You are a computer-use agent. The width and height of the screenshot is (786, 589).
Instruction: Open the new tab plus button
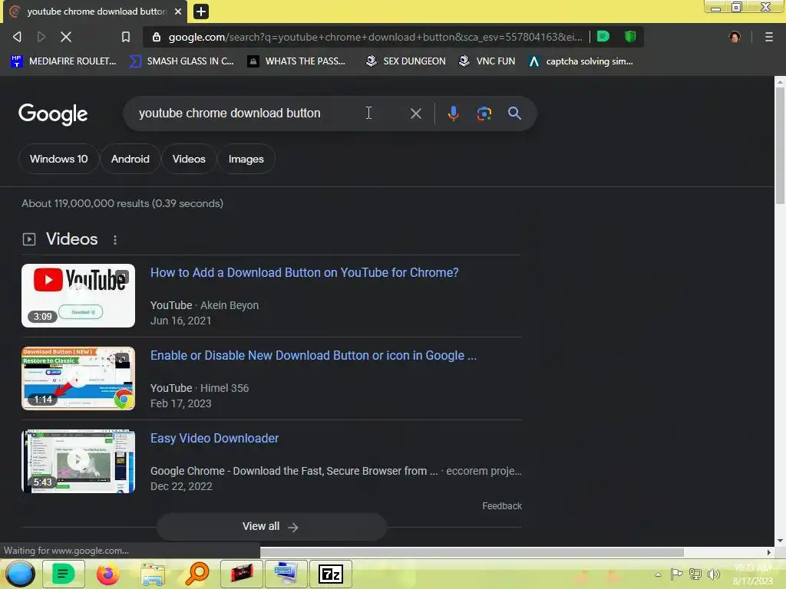coord(200,11)
